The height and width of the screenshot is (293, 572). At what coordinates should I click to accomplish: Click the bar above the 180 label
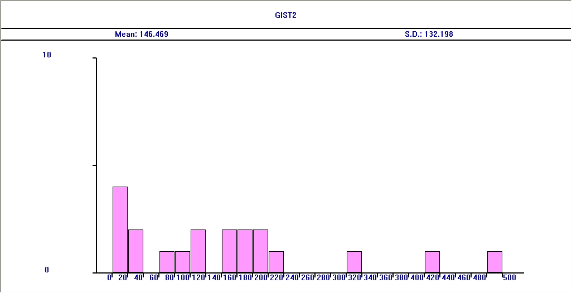tap(245, 251)
